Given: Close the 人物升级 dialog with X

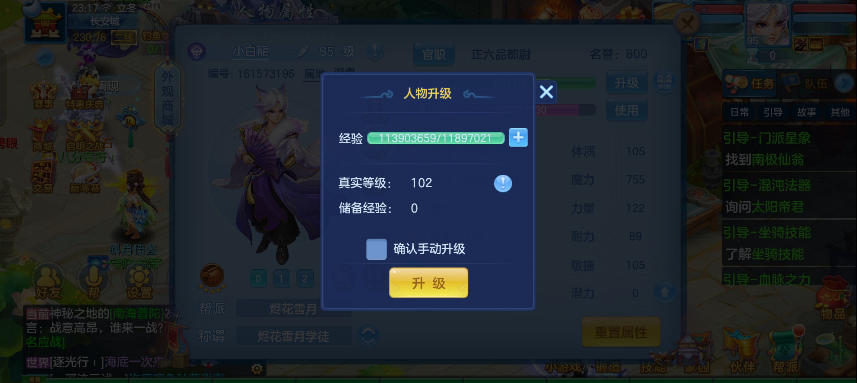Looking at the screenshot, I should (x=546, y=92).
